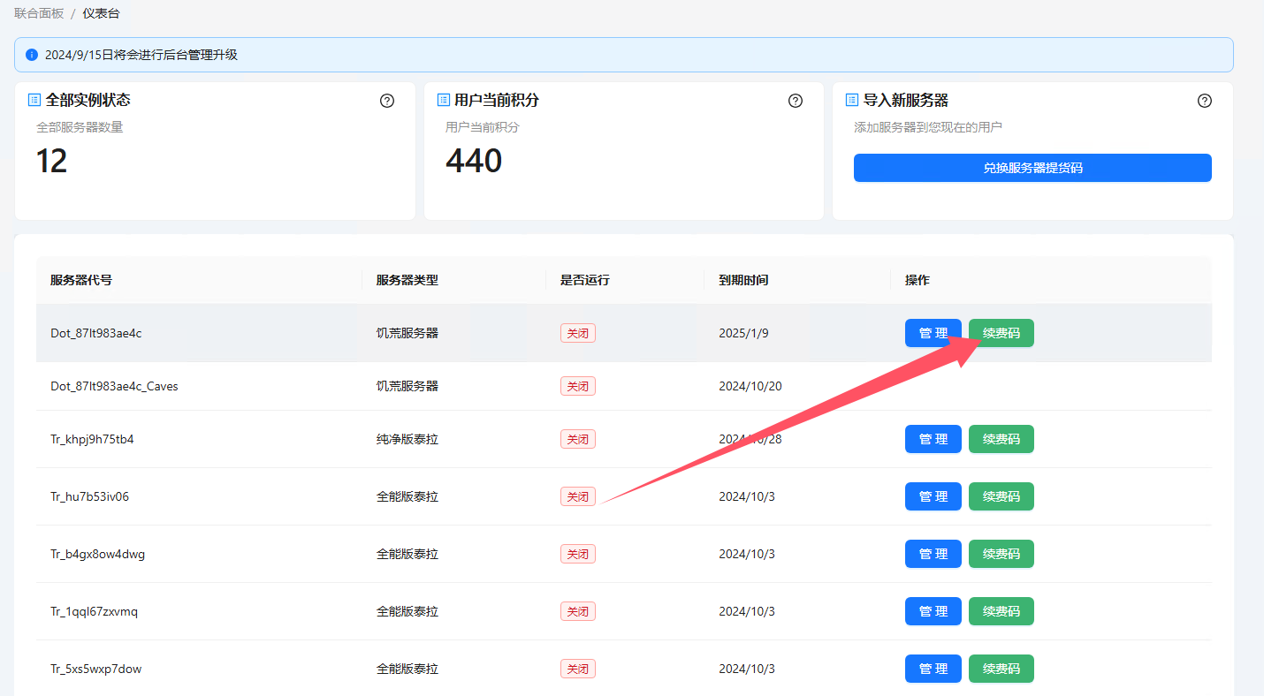Image resolution: width=1264 pixels, height=696 pixels.
Task: Click 管理 for Tr_khpj9h75tb4
Action: tap(933, 439)
